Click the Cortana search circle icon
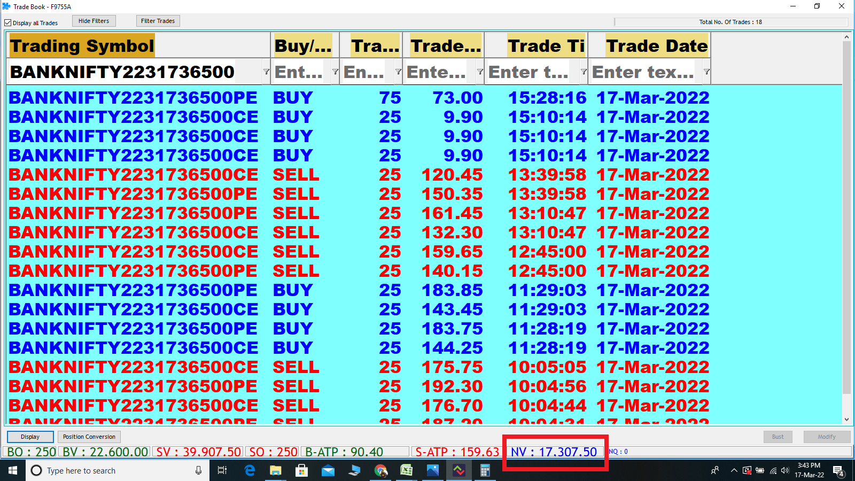The width and height of the screenshot is (855, 481). pyautogui.click(x=36, y=470)
